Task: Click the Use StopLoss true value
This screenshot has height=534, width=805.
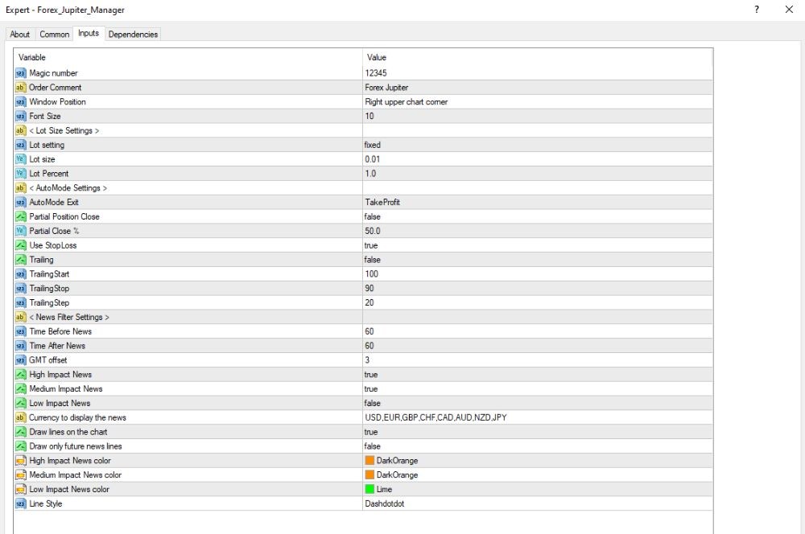Action: [370, 246]
